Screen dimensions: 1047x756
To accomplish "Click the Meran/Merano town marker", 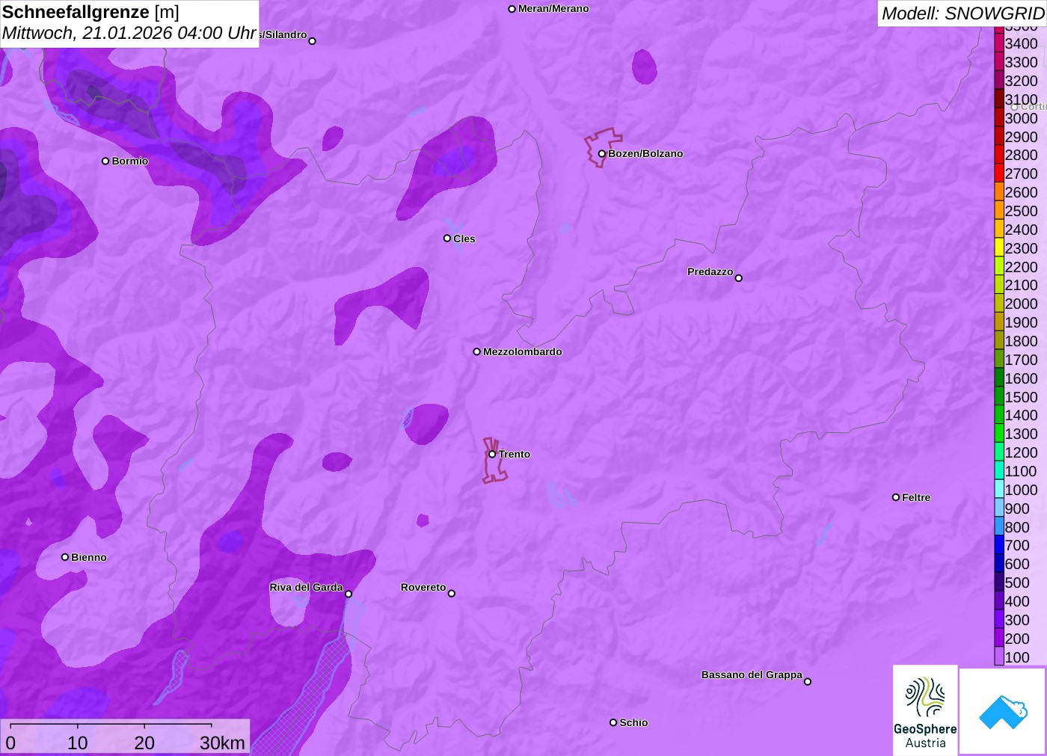I will 512,9.
